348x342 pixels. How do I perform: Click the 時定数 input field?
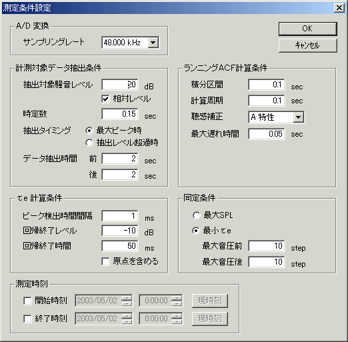[120, 114]
